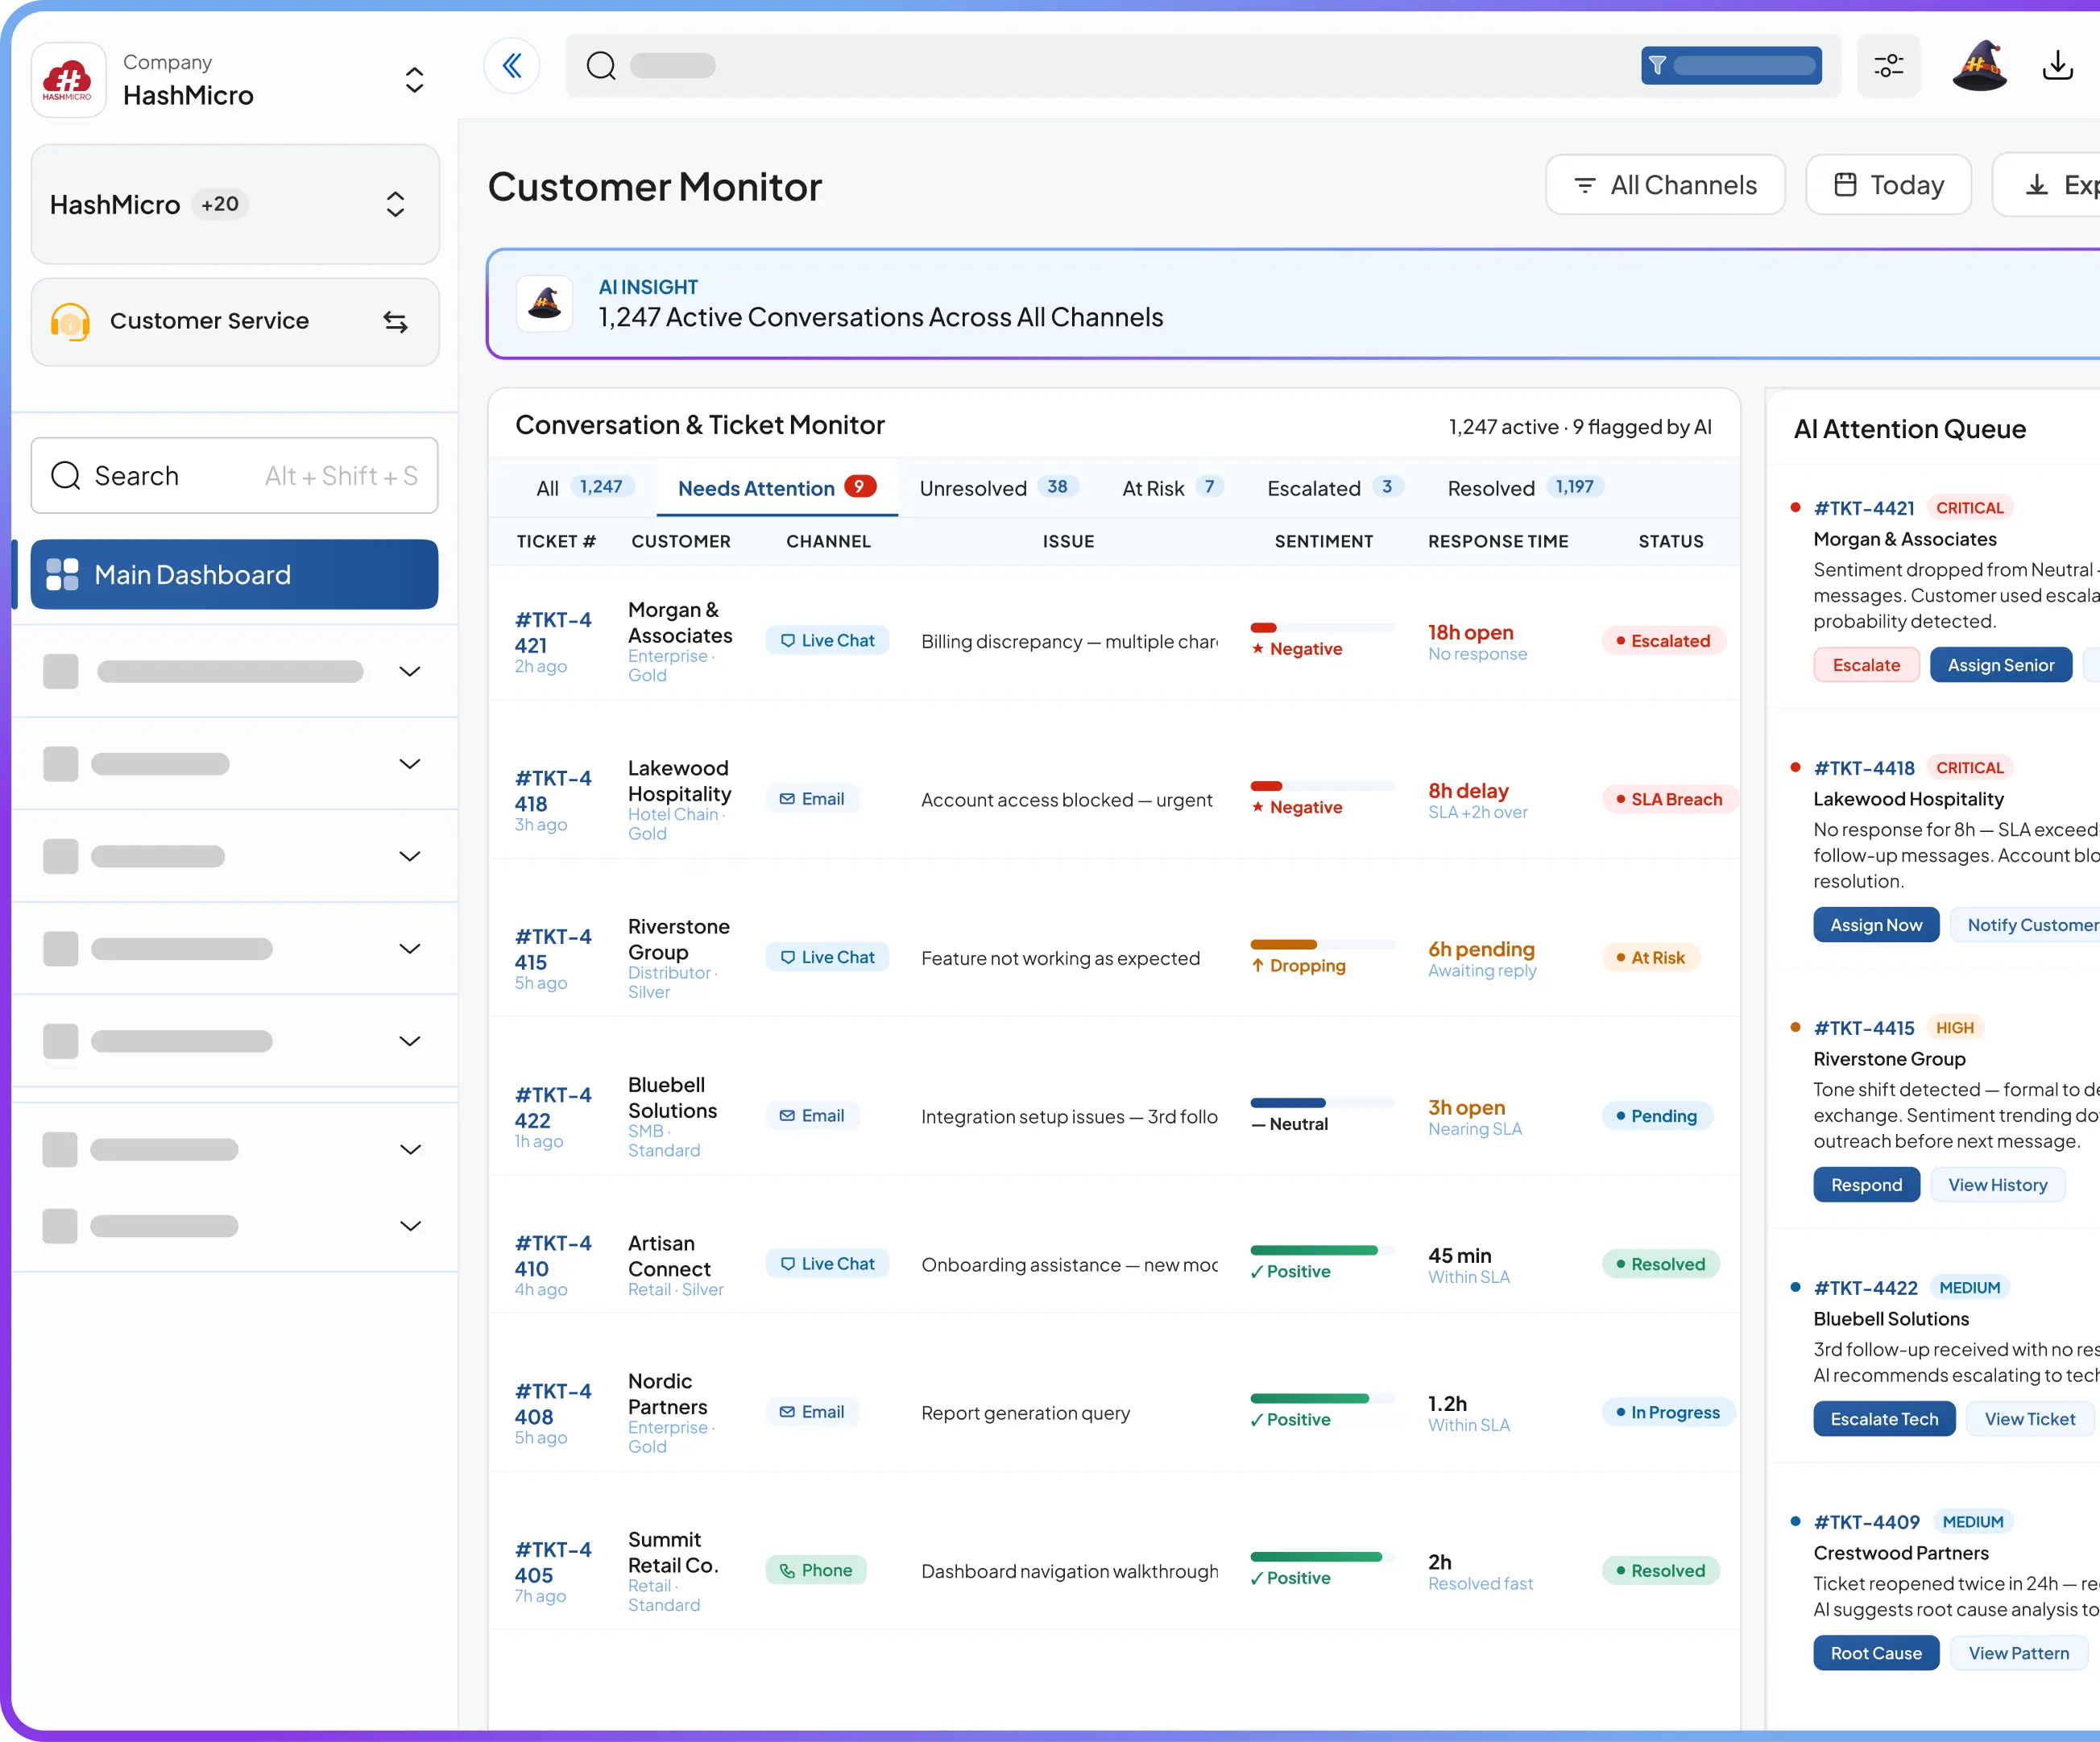Click the In Progress status for Nordic Partners
The width and height of the screenshot is (2100, 1742).
[1669, 1412]
